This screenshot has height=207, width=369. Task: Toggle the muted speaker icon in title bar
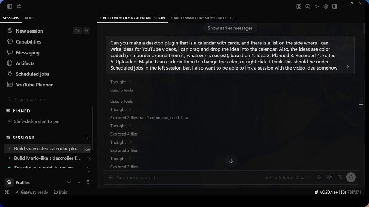pos(317,6)
